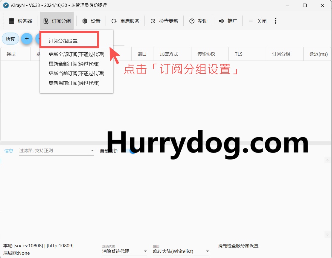This screenshot has width=332, height=258.
Task: Click the log panel scroll-down arrow
Action: pyautogui.click(x=327, y=235)
